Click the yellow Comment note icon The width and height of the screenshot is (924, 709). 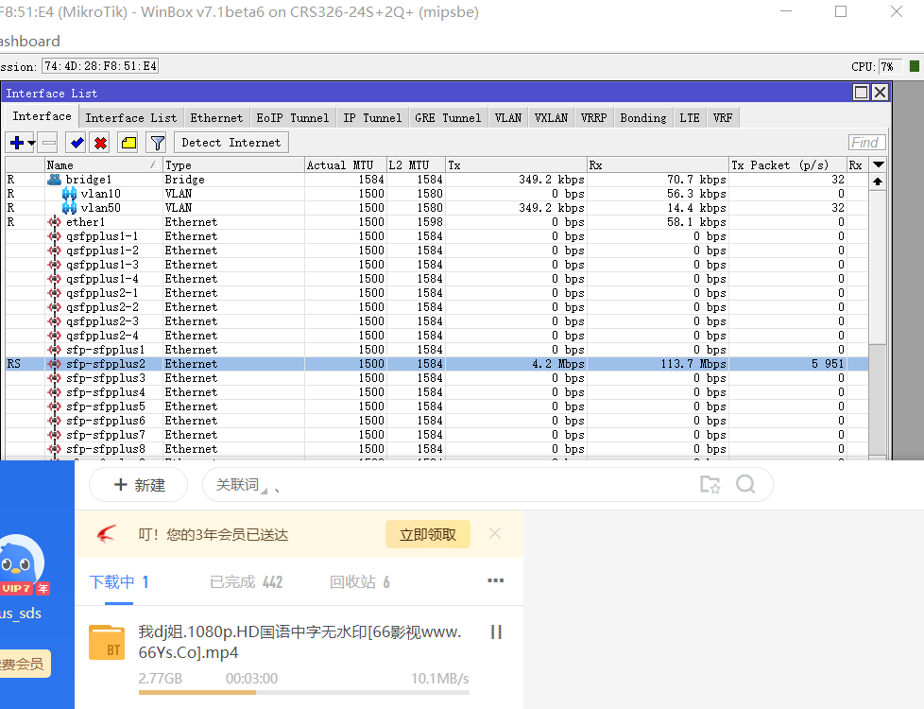[128, 143]
